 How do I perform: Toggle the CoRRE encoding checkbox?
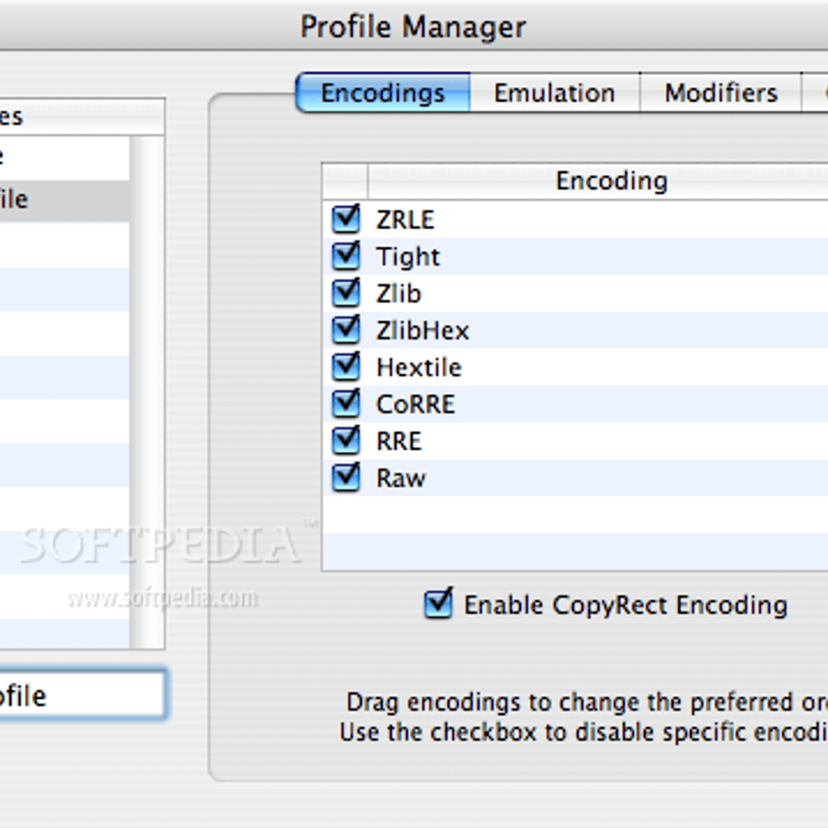tap(346, 404)
